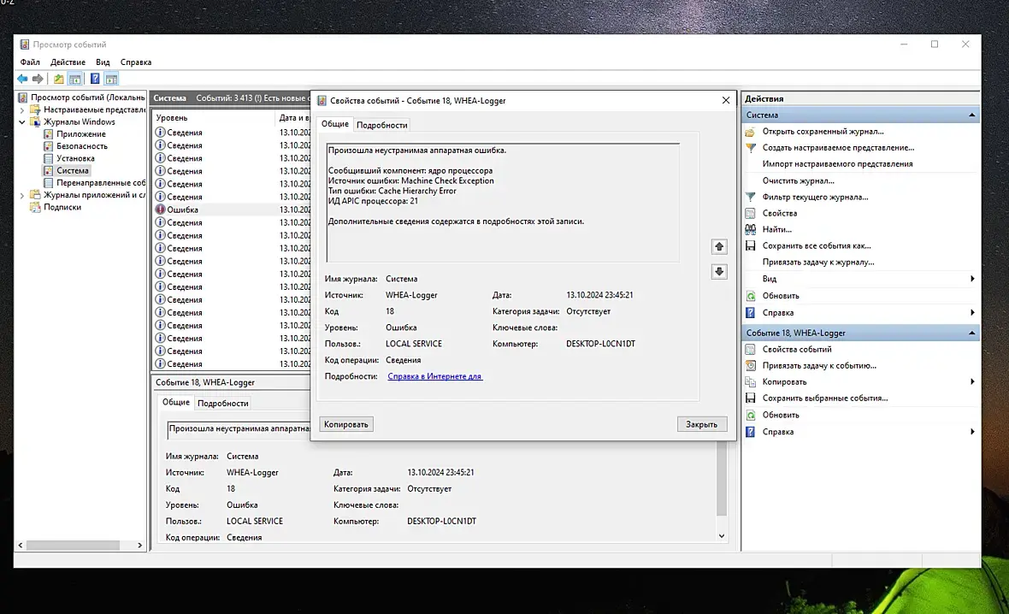Viewport: 1009px width, 614px height.
Task: Click Привязать задачу к журналу action
Action: click(817, 262)
